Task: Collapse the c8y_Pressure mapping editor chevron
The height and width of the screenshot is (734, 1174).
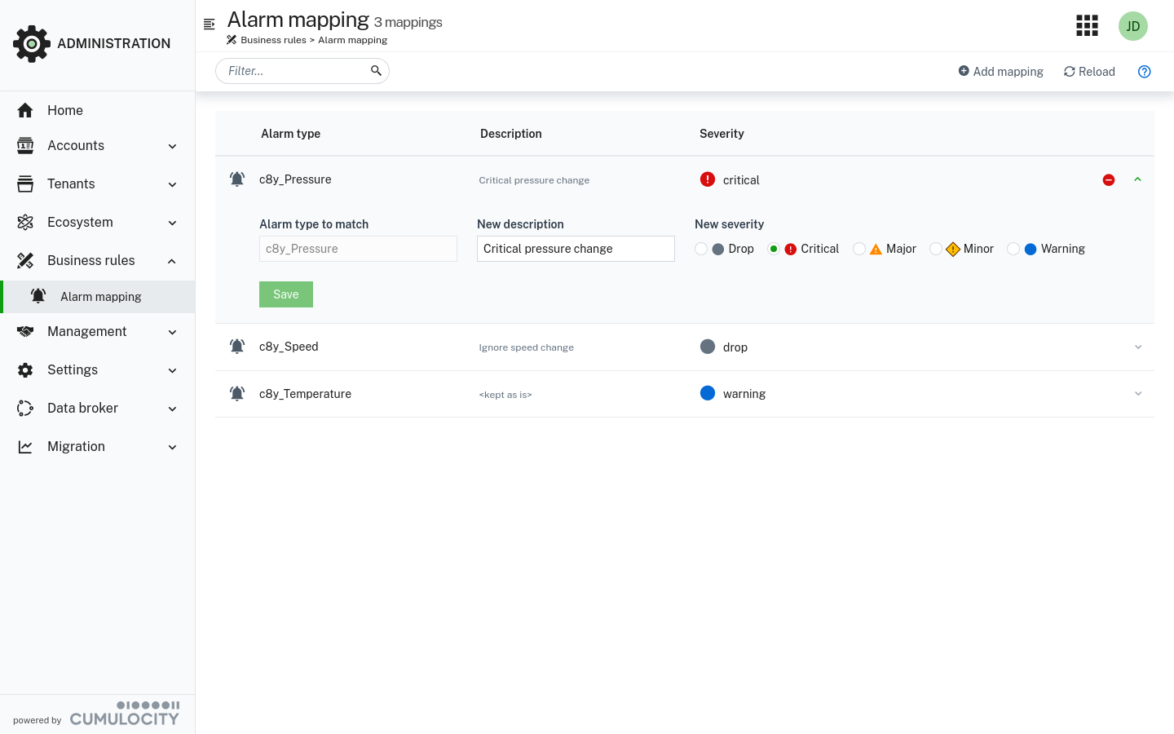Action: point(1138,179)
